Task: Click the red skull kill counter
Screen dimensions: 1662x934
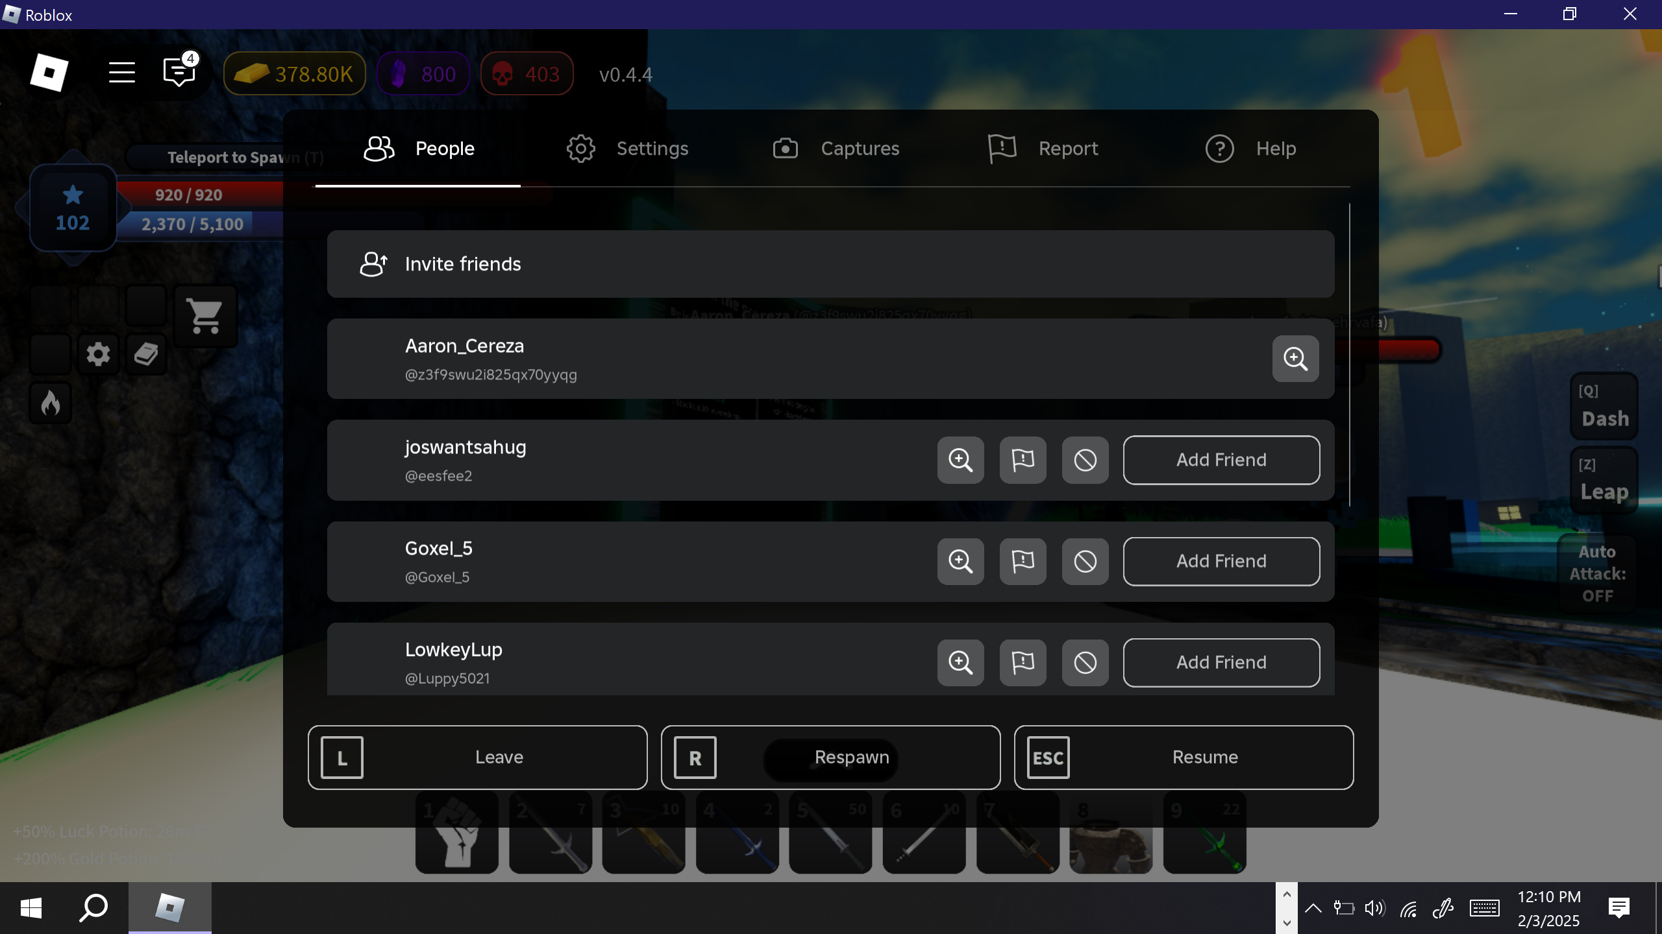Action: coord(527,74)
